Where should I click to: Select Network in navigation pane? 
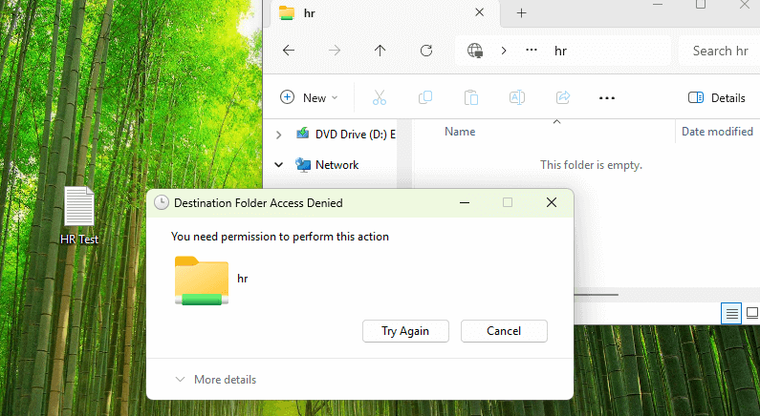[328, 165]
